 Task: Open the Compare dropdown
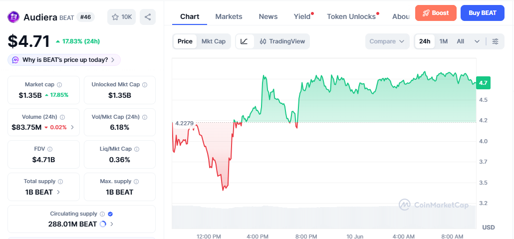click(387, 41)
